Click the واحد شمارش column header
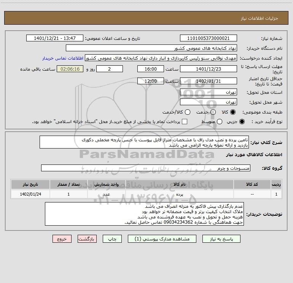The width and height of the screenshot is (293, 283). (106, 184)
